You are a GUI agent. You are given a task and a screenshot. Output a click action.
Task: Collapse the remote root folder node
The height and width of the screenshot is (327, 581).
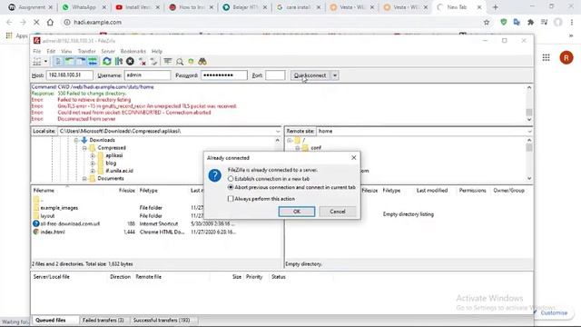[290, 140]
